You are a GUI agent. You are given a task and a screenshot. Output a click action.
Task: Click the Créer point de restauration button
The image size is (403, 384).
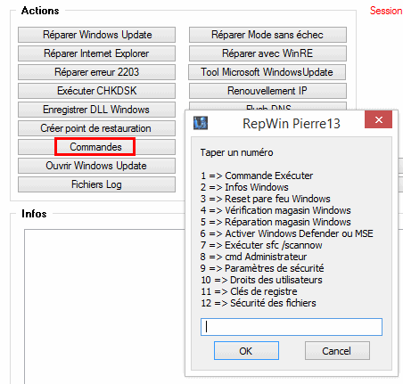coord(96,128)
